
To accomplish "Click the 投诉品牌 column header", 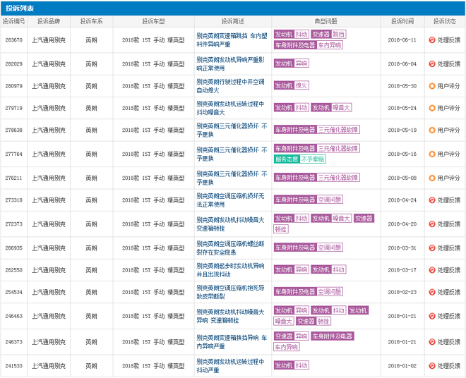I will [x=49, y=21].
